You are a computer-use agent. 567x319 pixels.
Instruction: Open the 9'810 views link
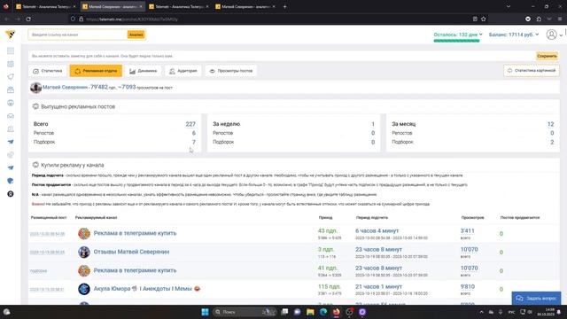[467, 286]
